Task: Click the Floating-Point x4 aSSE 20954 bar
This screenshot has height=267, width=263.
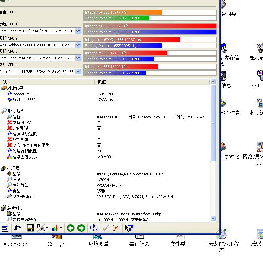Action: coord(122,46)
